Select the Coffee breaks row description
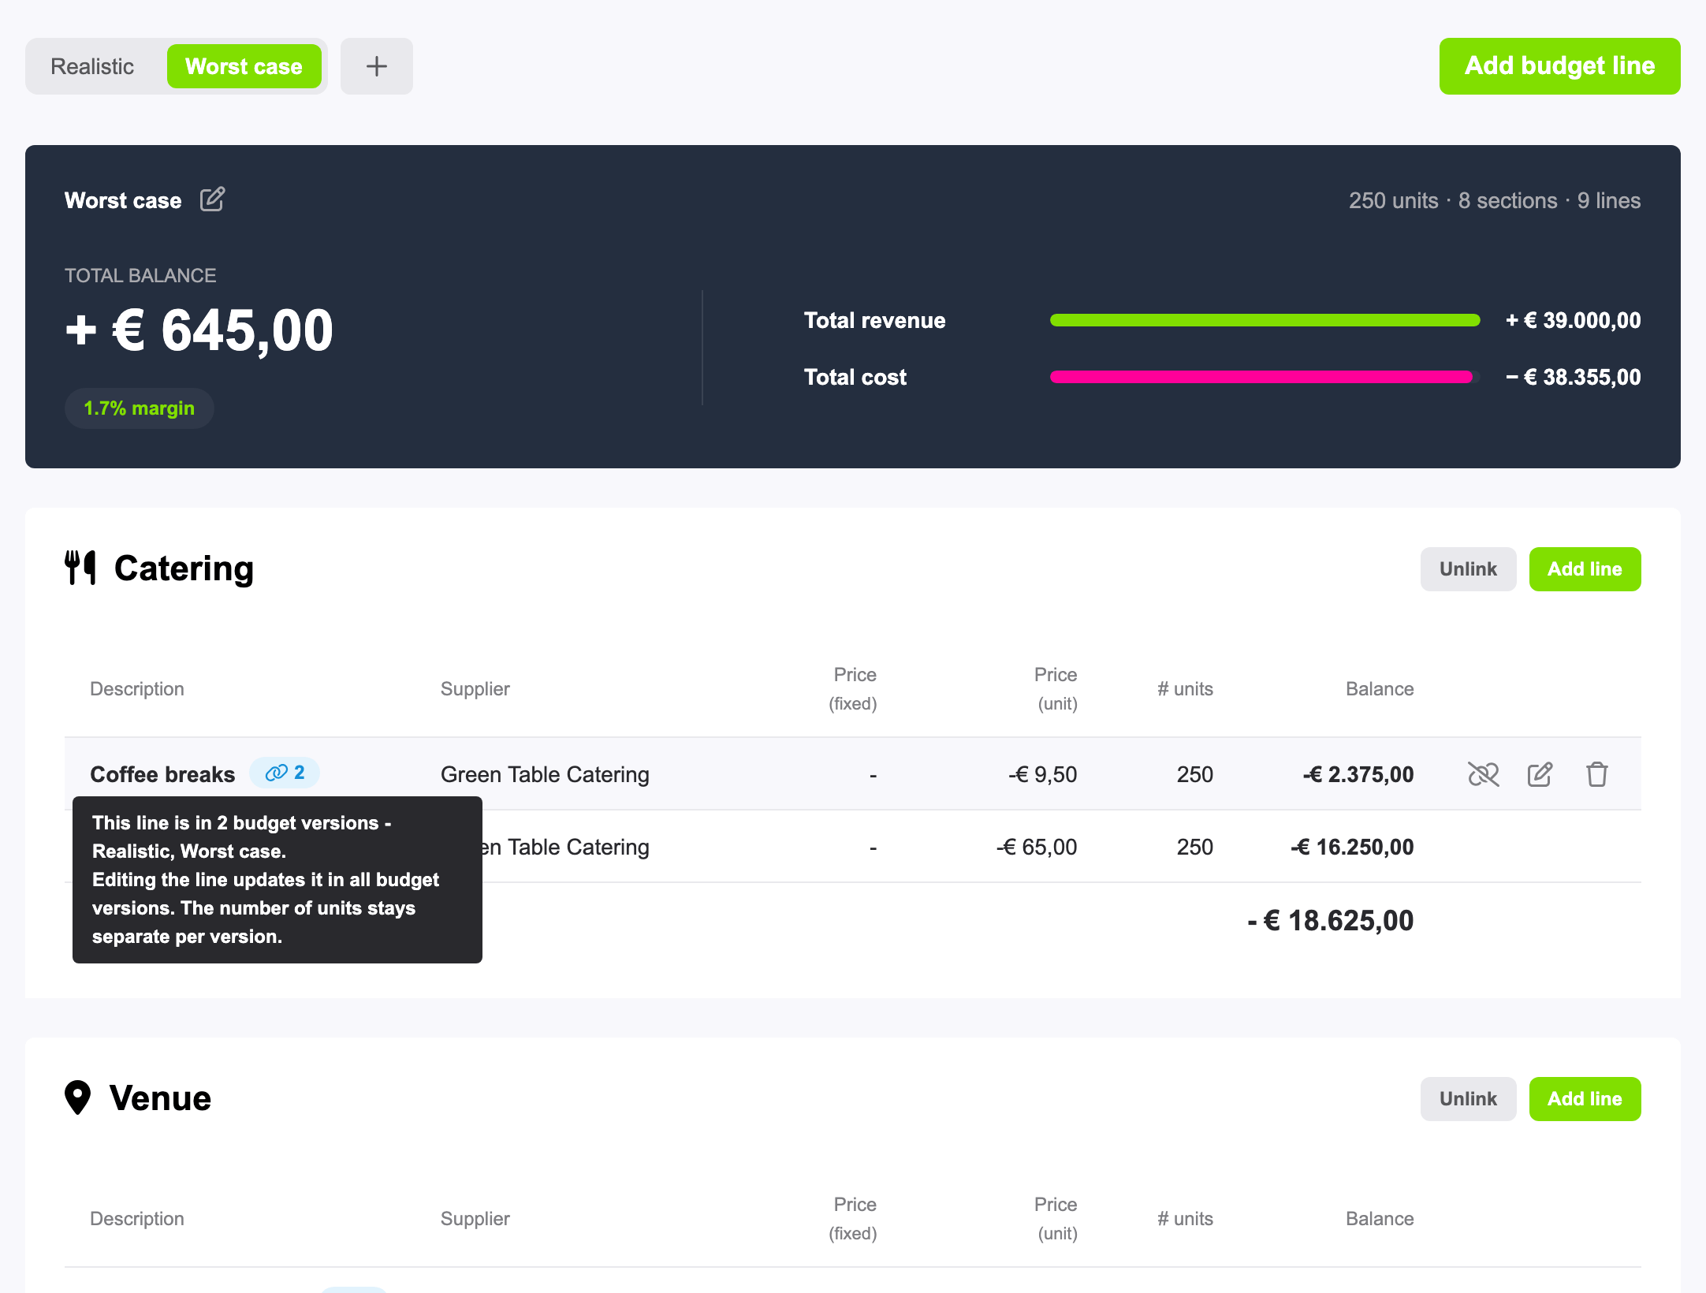1706x1293 pixels. (162, 774)
